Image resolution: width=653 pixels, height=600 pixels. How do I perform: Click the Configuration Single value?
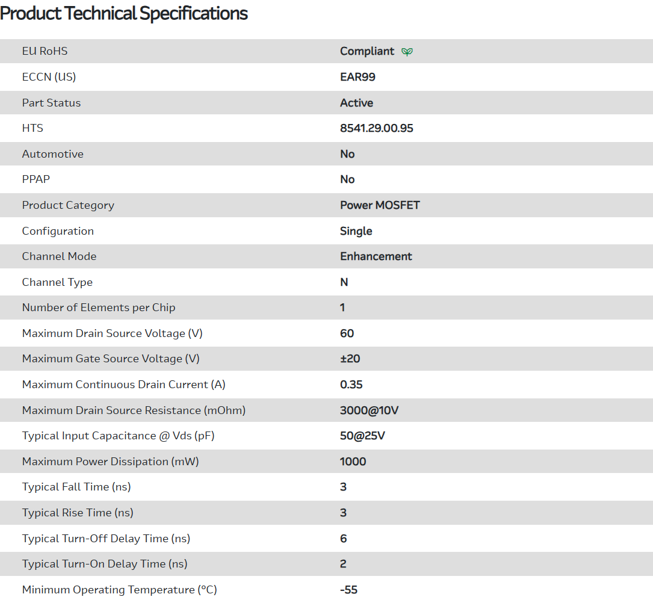pos(356,231)
